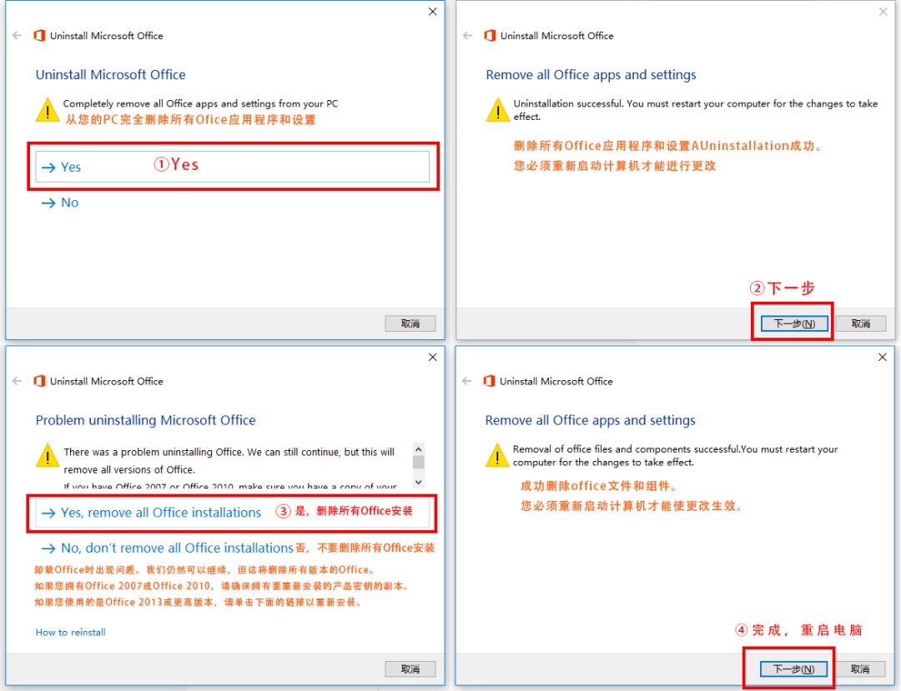Click Office logo in the Completely remove all Office dialog
The height and width of the screenshot is (691, 901).
pos(40,36)
